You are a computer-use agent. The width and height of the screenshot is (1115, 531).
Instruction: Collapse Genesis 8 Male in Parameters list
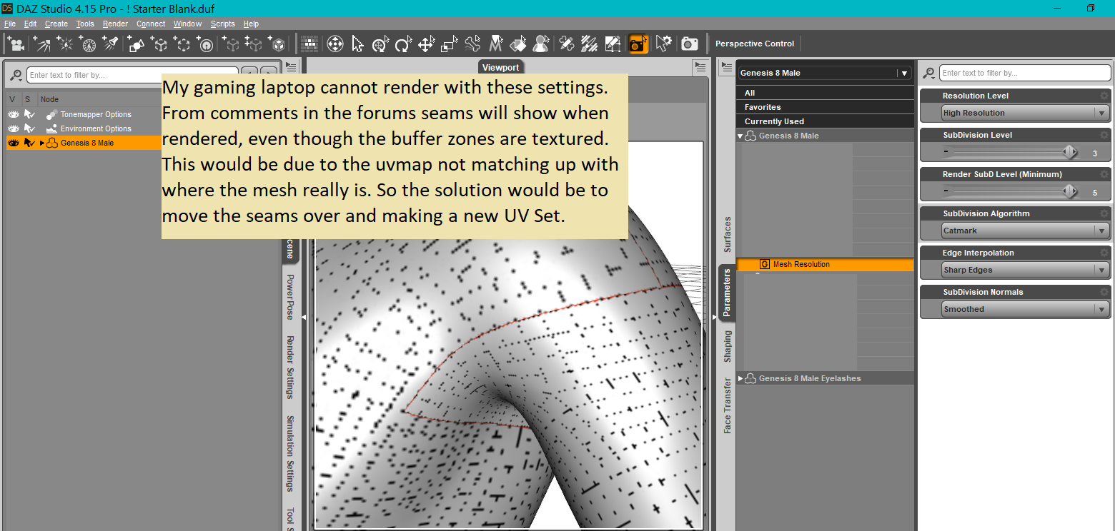point(740,136)
